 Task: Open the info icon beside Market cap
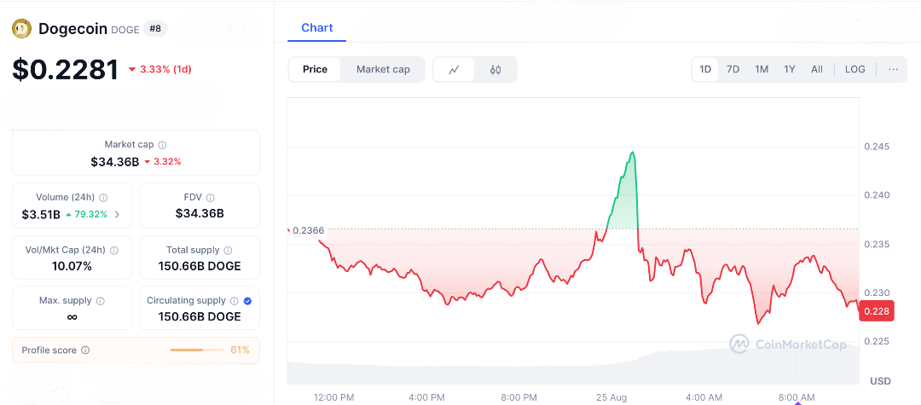pyautogui.click(x=163, y=144)
